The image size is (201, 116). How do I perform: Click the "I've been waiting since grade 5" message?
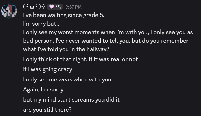click(x=64, y=15)
